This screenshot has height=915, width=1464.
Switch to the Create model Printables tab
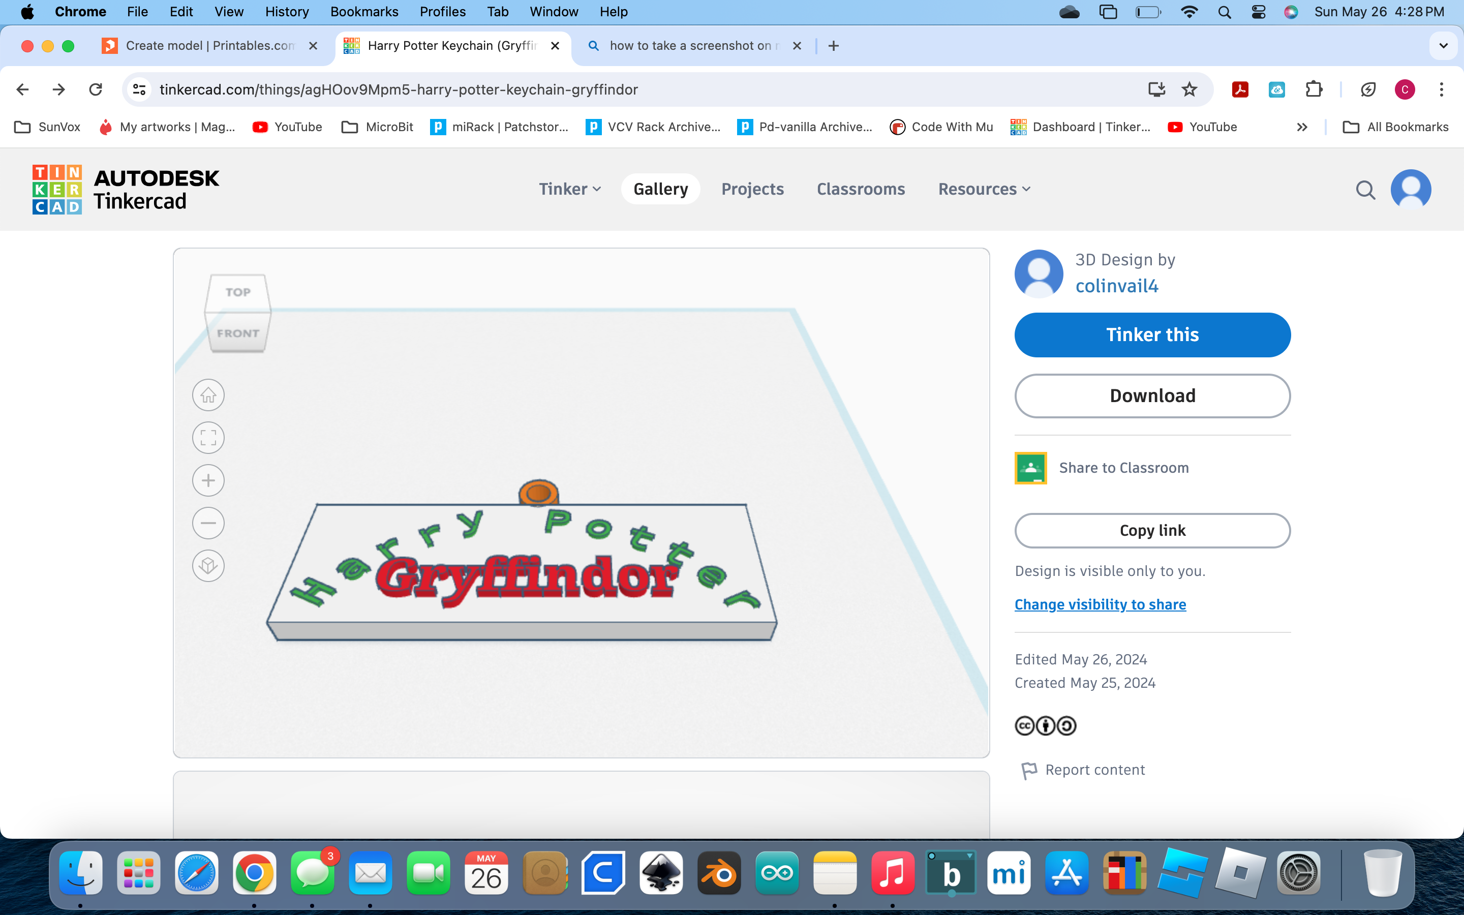[x=210, y=46]
